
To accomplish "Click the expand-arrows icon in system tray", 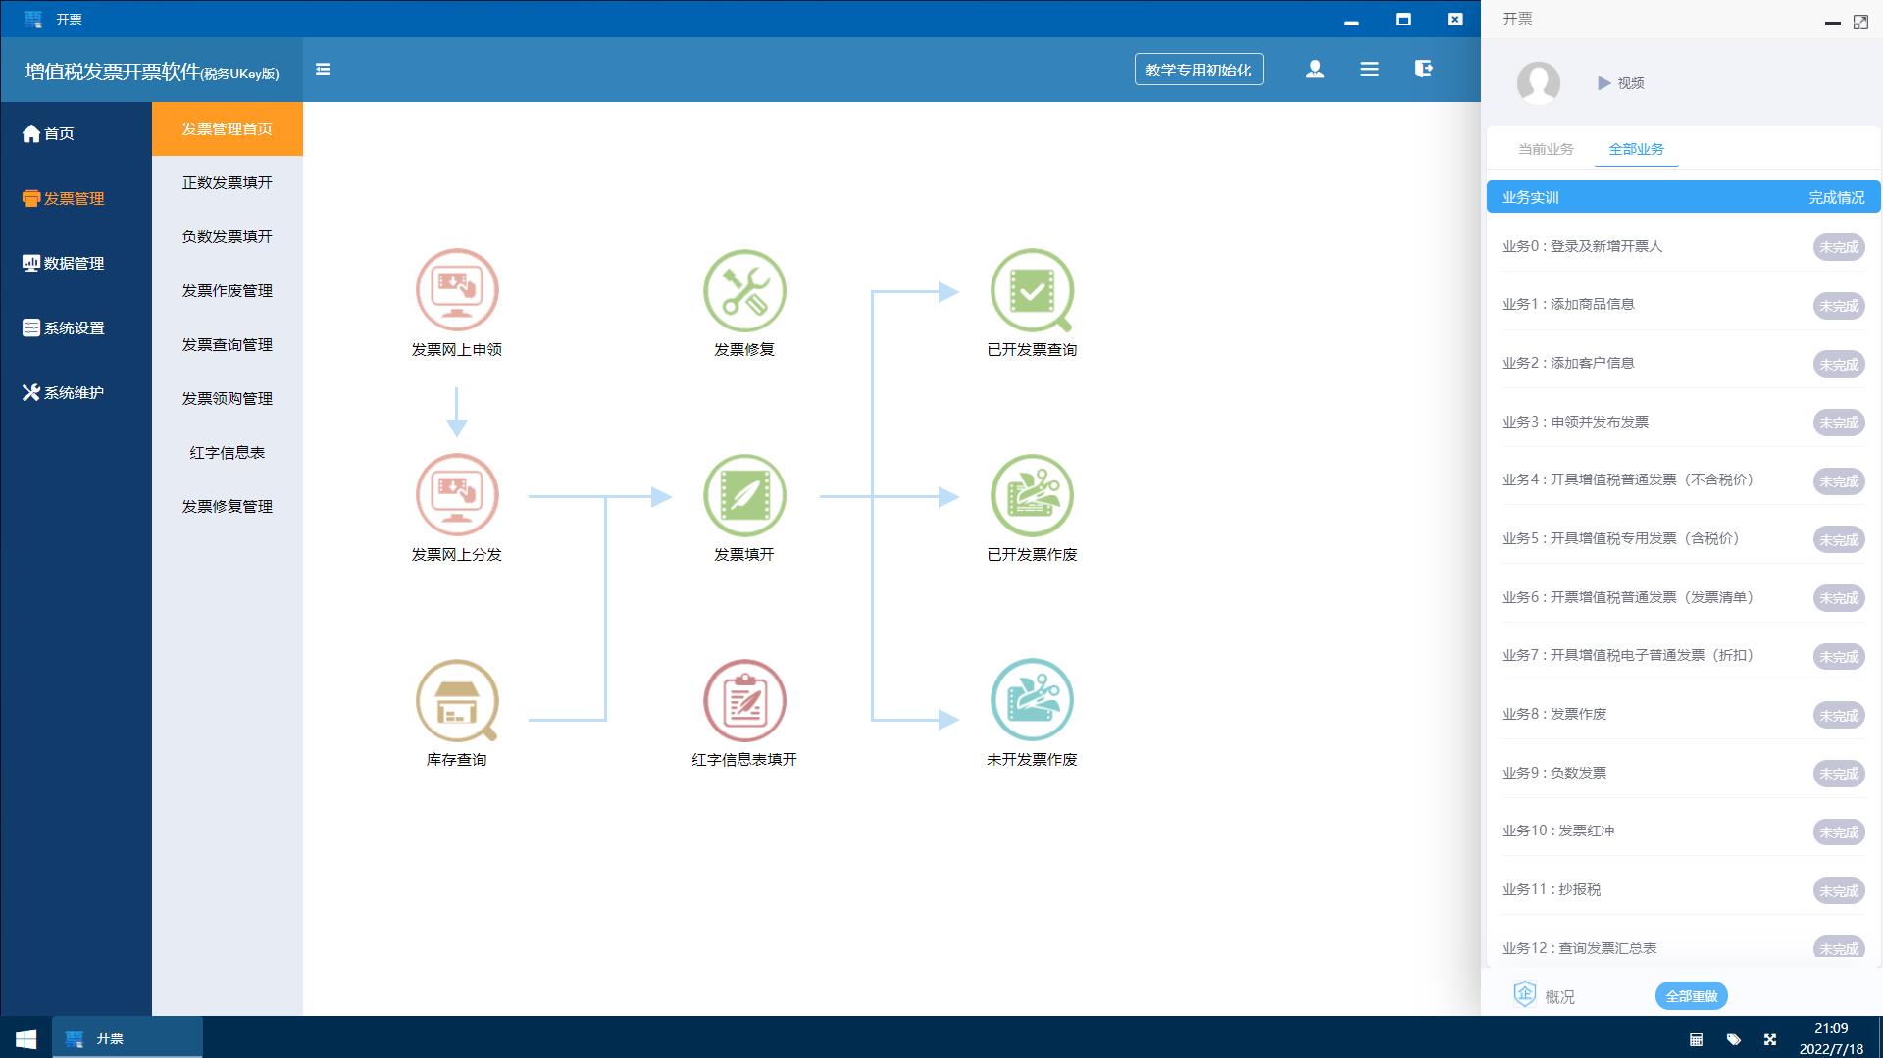I will pos(1770,1039).
